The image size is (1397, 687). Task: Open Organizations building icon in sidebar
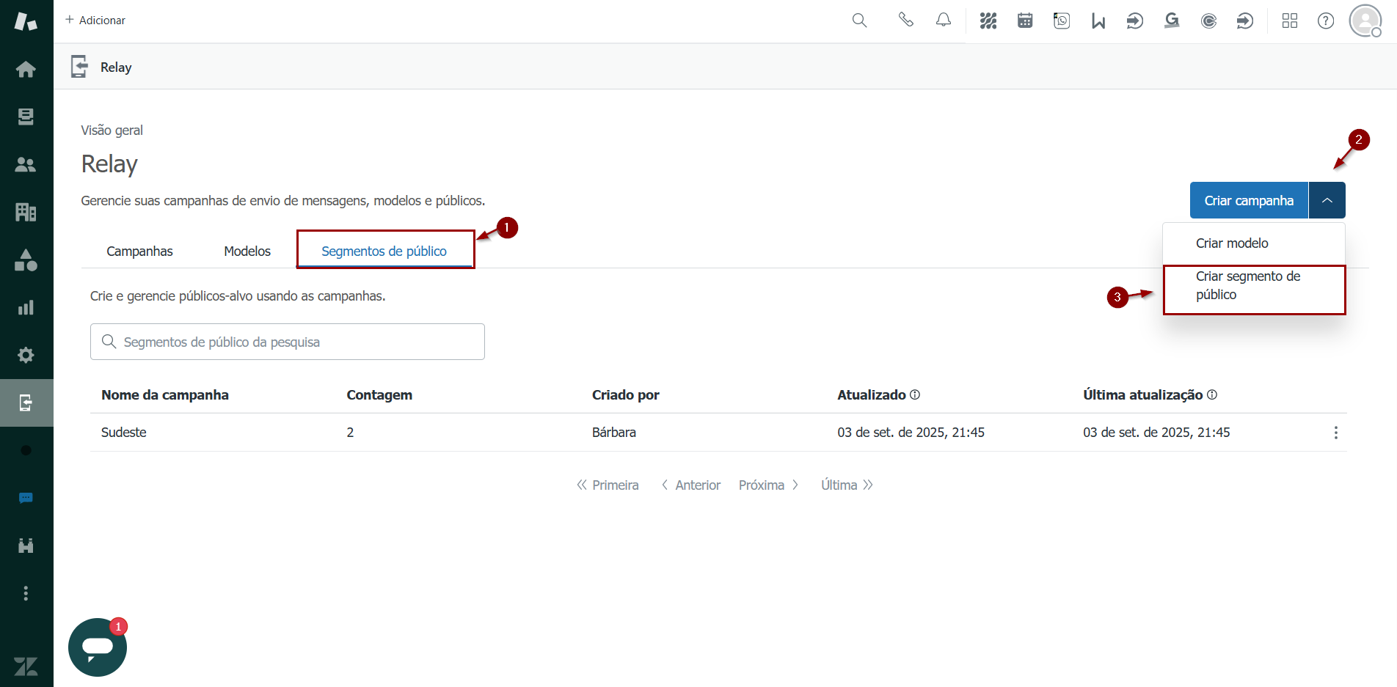click(26, 212)
